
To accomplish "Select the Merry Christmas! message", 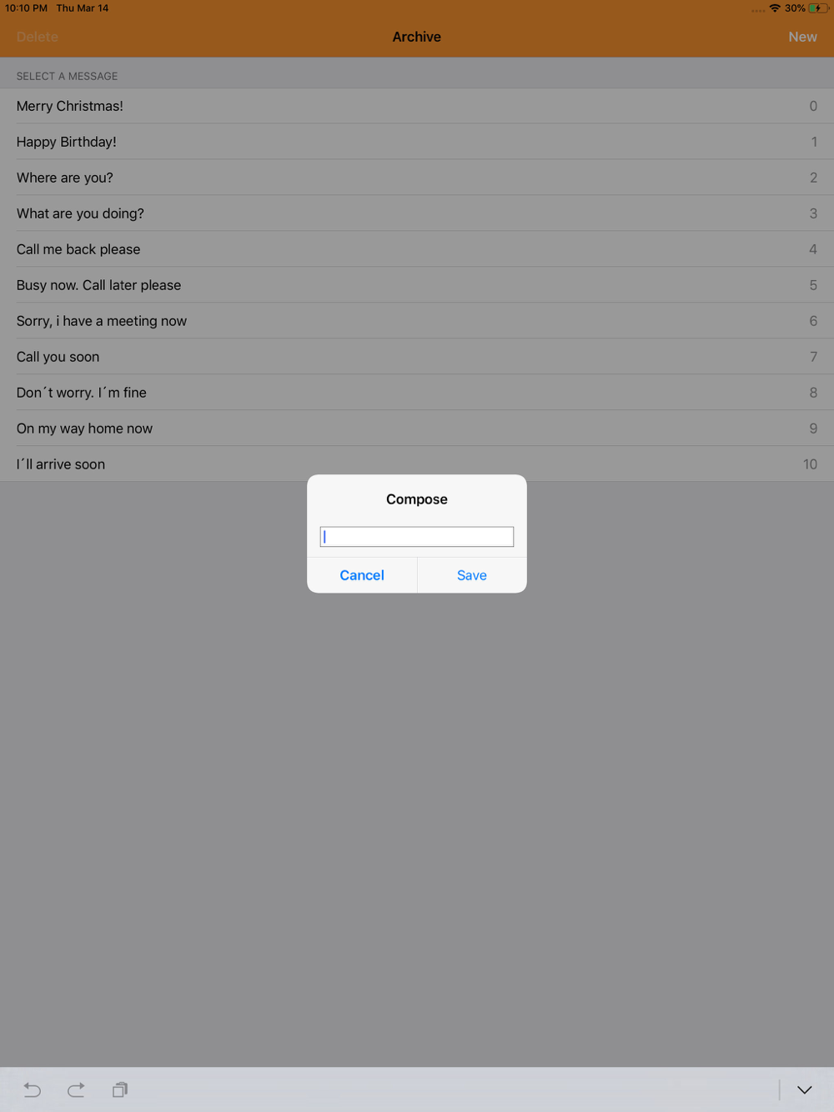I will click(x=417, y=106).
